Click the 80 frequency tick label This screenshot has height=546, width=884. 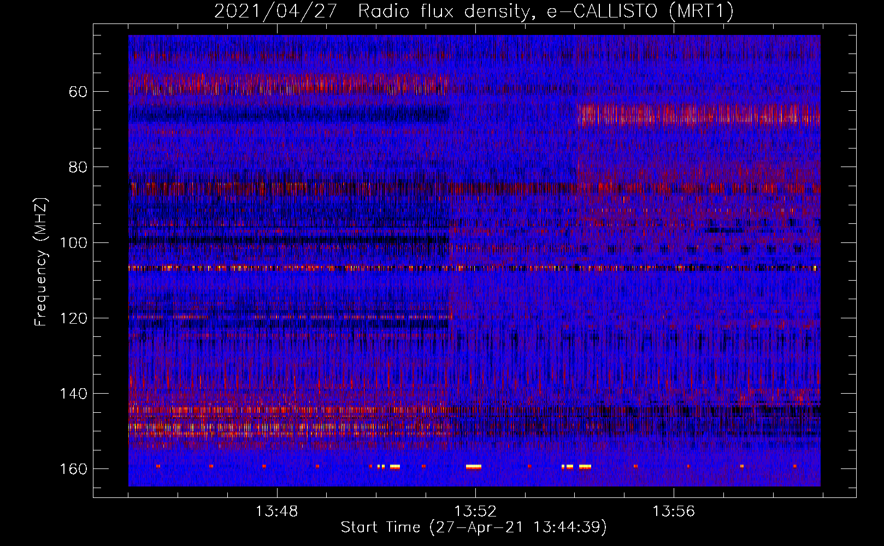pyautogui.click(x=78, y=167)
